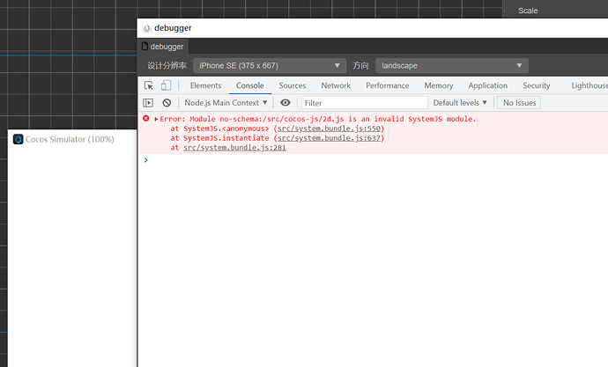Switch to the Console tab

(x=250, y=85)
